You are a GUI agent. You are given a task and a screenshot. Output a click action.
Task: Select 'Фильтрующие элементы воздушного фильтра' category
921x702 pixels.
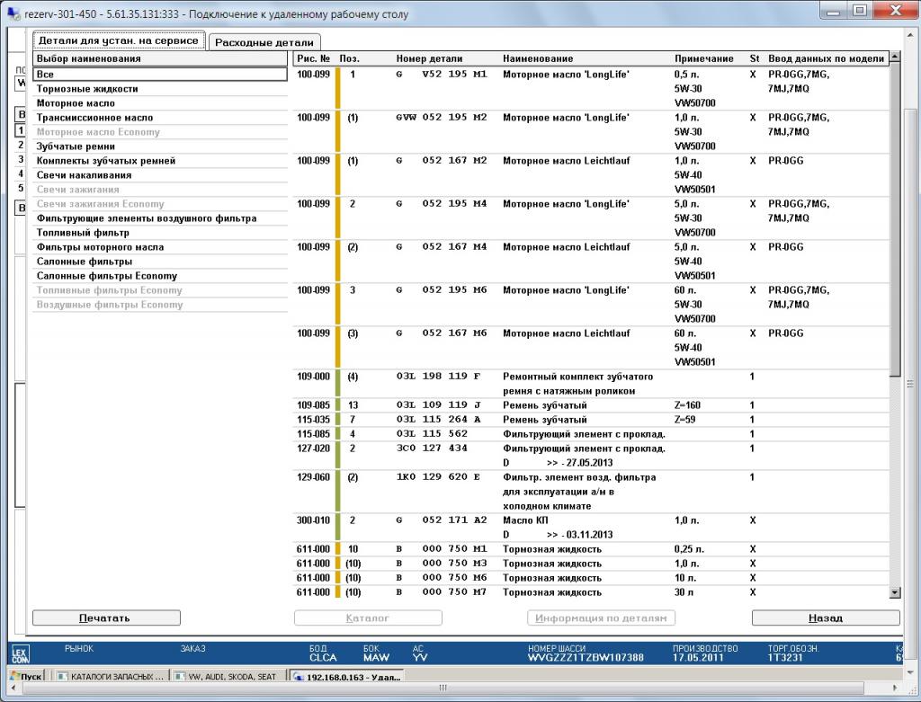(x=160, y=218)
